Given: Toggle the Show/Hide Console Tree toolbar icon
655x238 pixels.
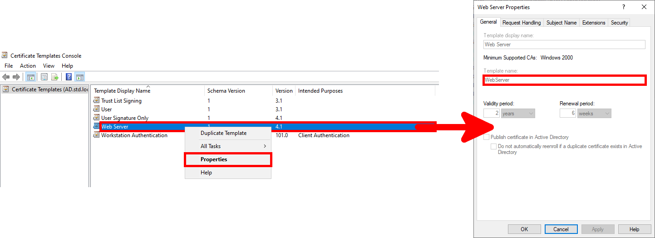Looking at the screenshot, I should (x=31, y=77).
